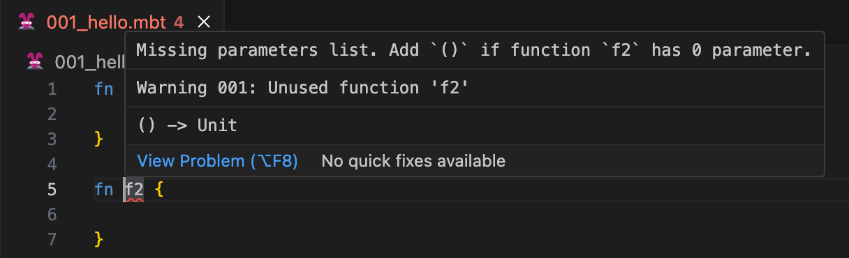Viewport: 849px width, 258px height.
Task: Click line number 5 in the gutter
Action: [52, 189]
